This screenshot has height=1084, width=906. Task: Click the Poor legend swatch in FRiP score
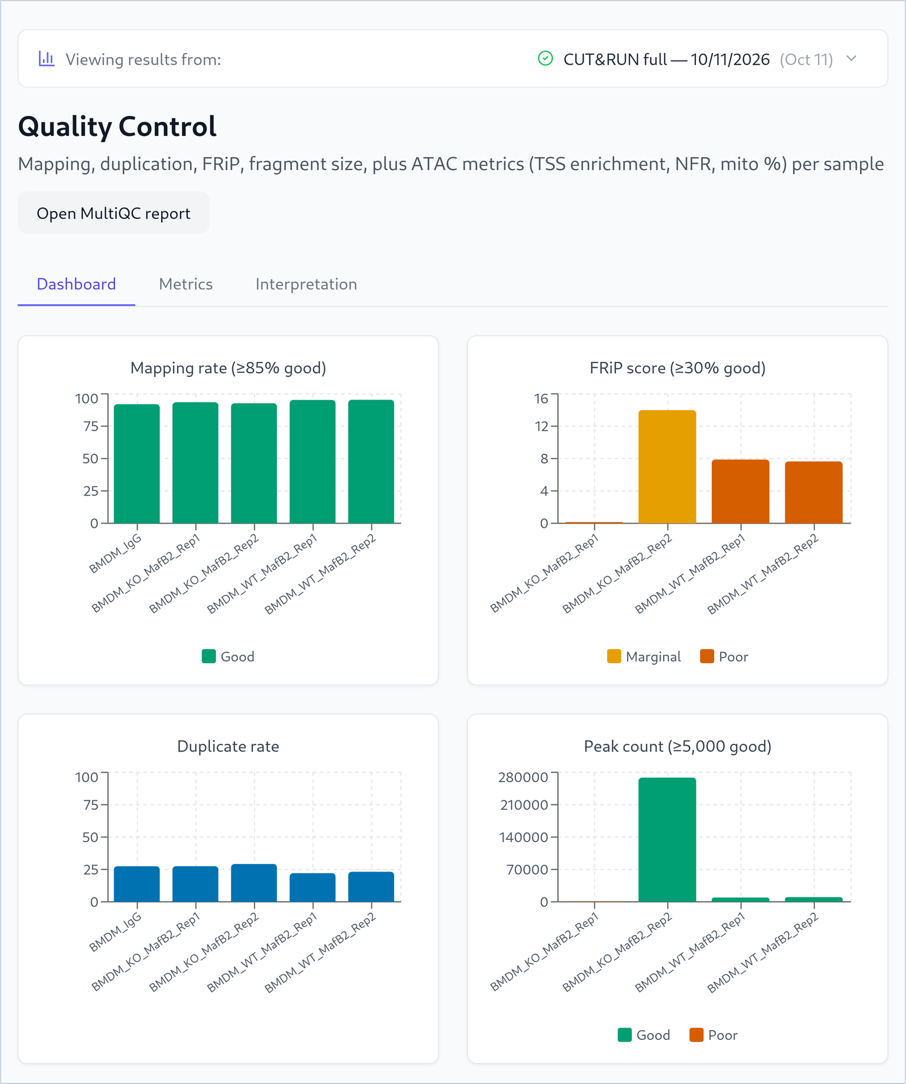[x=707, y=656]
